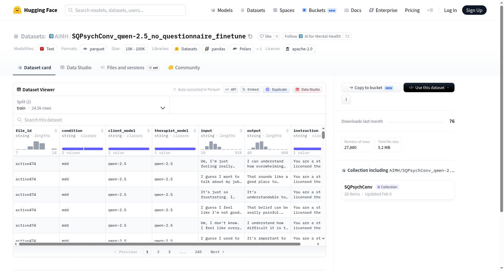Sort the file_id column
The height and width of the screenshot is (271, 504).
point(56,131)
